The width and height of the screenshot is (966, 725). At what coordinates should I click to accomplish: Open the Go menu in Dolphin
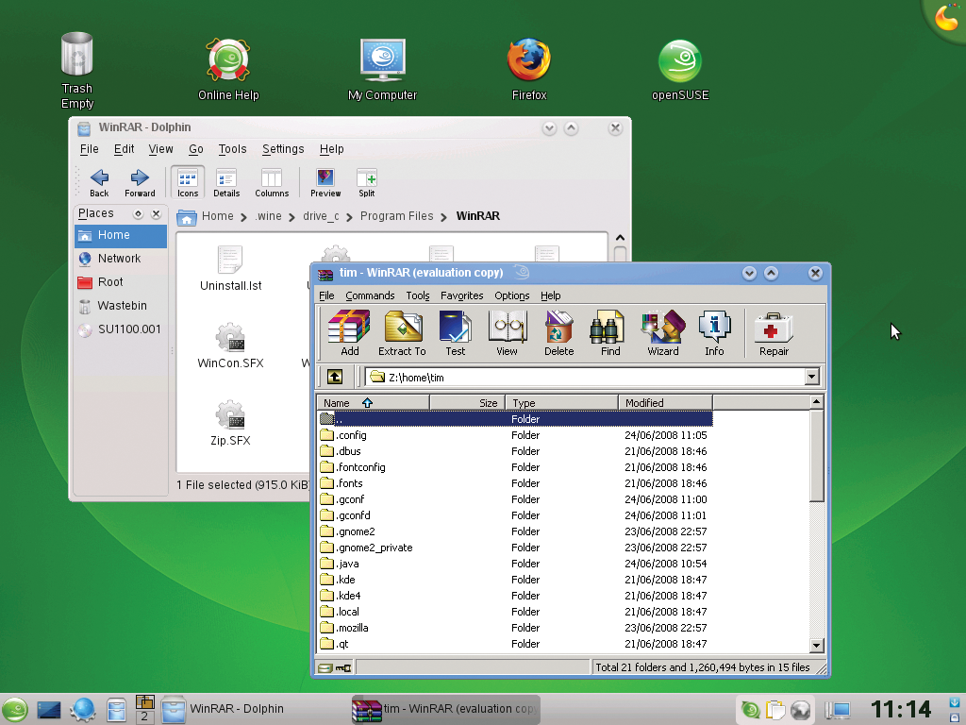coord(196,149)
